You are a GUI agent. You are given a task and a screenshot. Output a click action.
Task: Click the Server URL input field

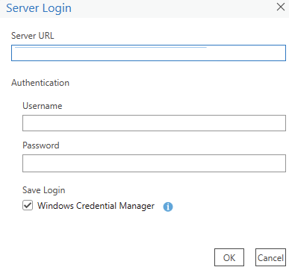click(149, 53)
